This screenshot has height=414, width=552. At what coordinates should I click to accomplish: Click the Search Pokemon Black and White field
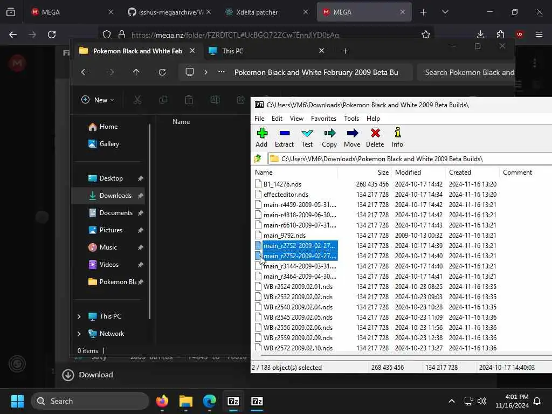pos(466,72)
